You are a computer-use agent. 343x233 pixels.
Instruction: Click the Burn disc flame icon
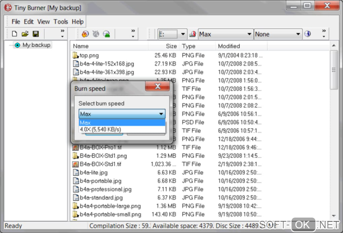pyautogui.click(x=85, y=34)
